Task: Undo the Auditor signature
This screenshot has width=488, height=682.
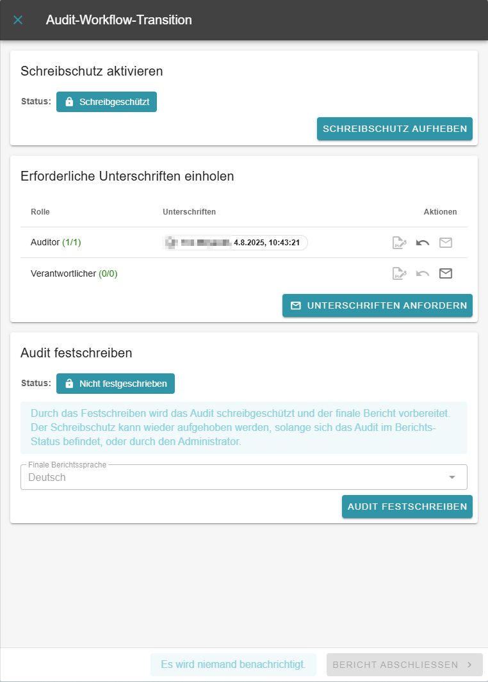Action: point(423,243)
